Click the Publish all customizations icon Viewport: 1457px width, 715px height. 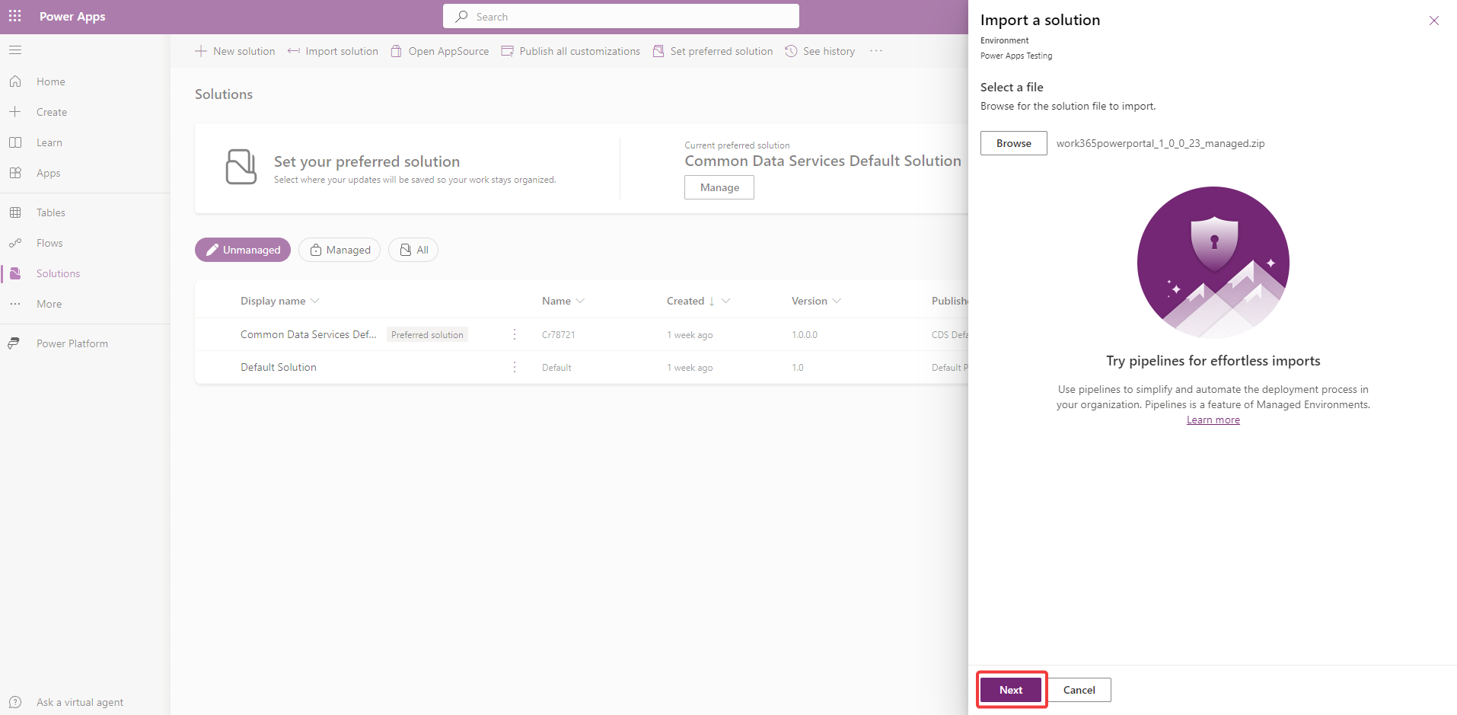point(507,51)
